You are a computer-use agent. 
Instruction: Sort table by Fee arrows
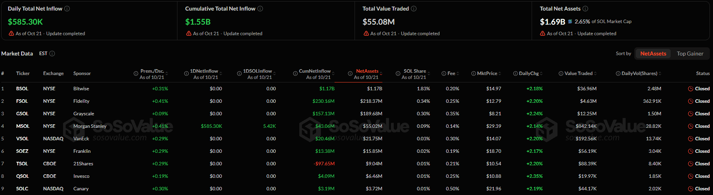click(458, 73)
